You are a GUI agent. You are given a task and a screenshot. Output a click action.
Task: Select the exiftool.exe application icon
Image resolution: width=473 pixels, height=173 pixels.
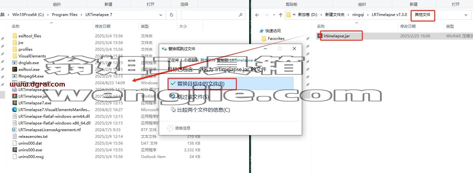[14, 69]
